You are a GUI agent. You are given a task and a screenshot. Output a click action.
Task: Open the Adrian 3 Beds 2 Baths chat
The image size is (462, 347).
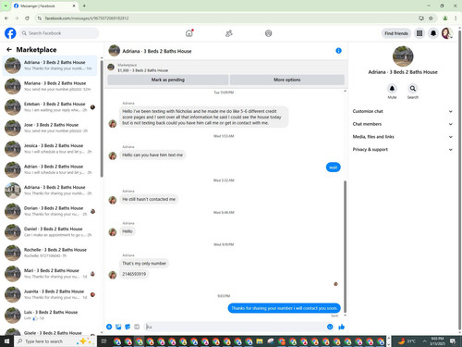[x=50, y=169]
